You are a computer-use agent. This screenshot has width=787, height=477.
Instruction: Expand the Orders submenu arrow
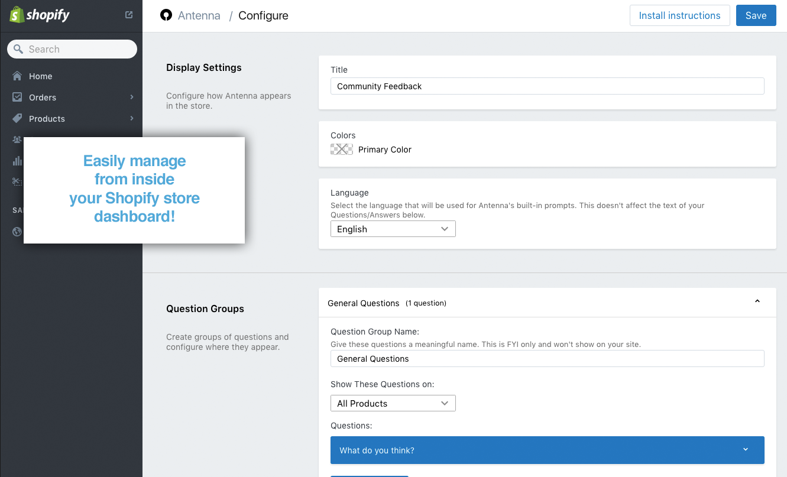point(132,98)
